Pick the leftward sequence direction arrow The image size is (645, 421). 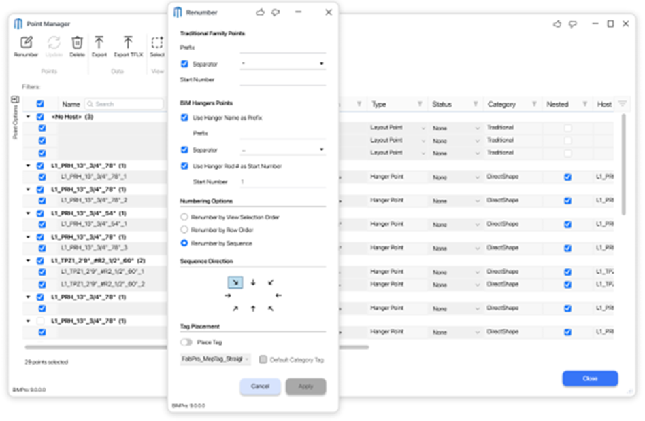[278, 295]
